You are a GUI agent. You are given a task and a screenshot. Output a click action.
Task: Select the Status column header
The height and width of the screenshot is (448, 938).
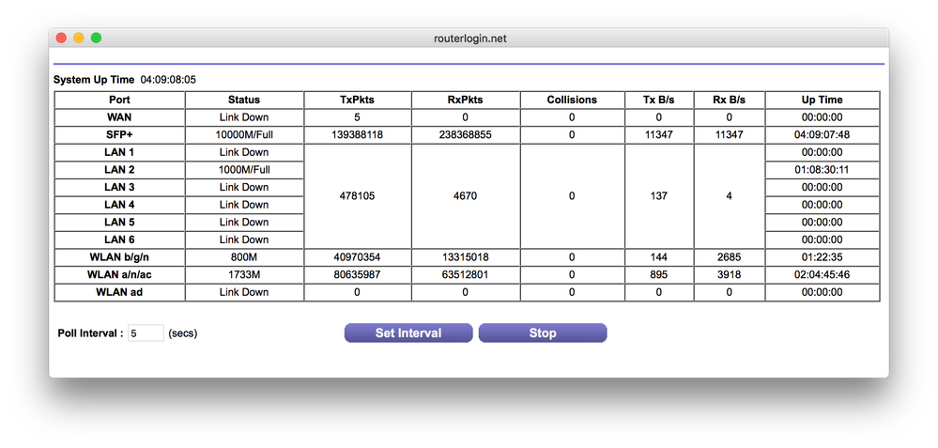(x=244, y=100)
